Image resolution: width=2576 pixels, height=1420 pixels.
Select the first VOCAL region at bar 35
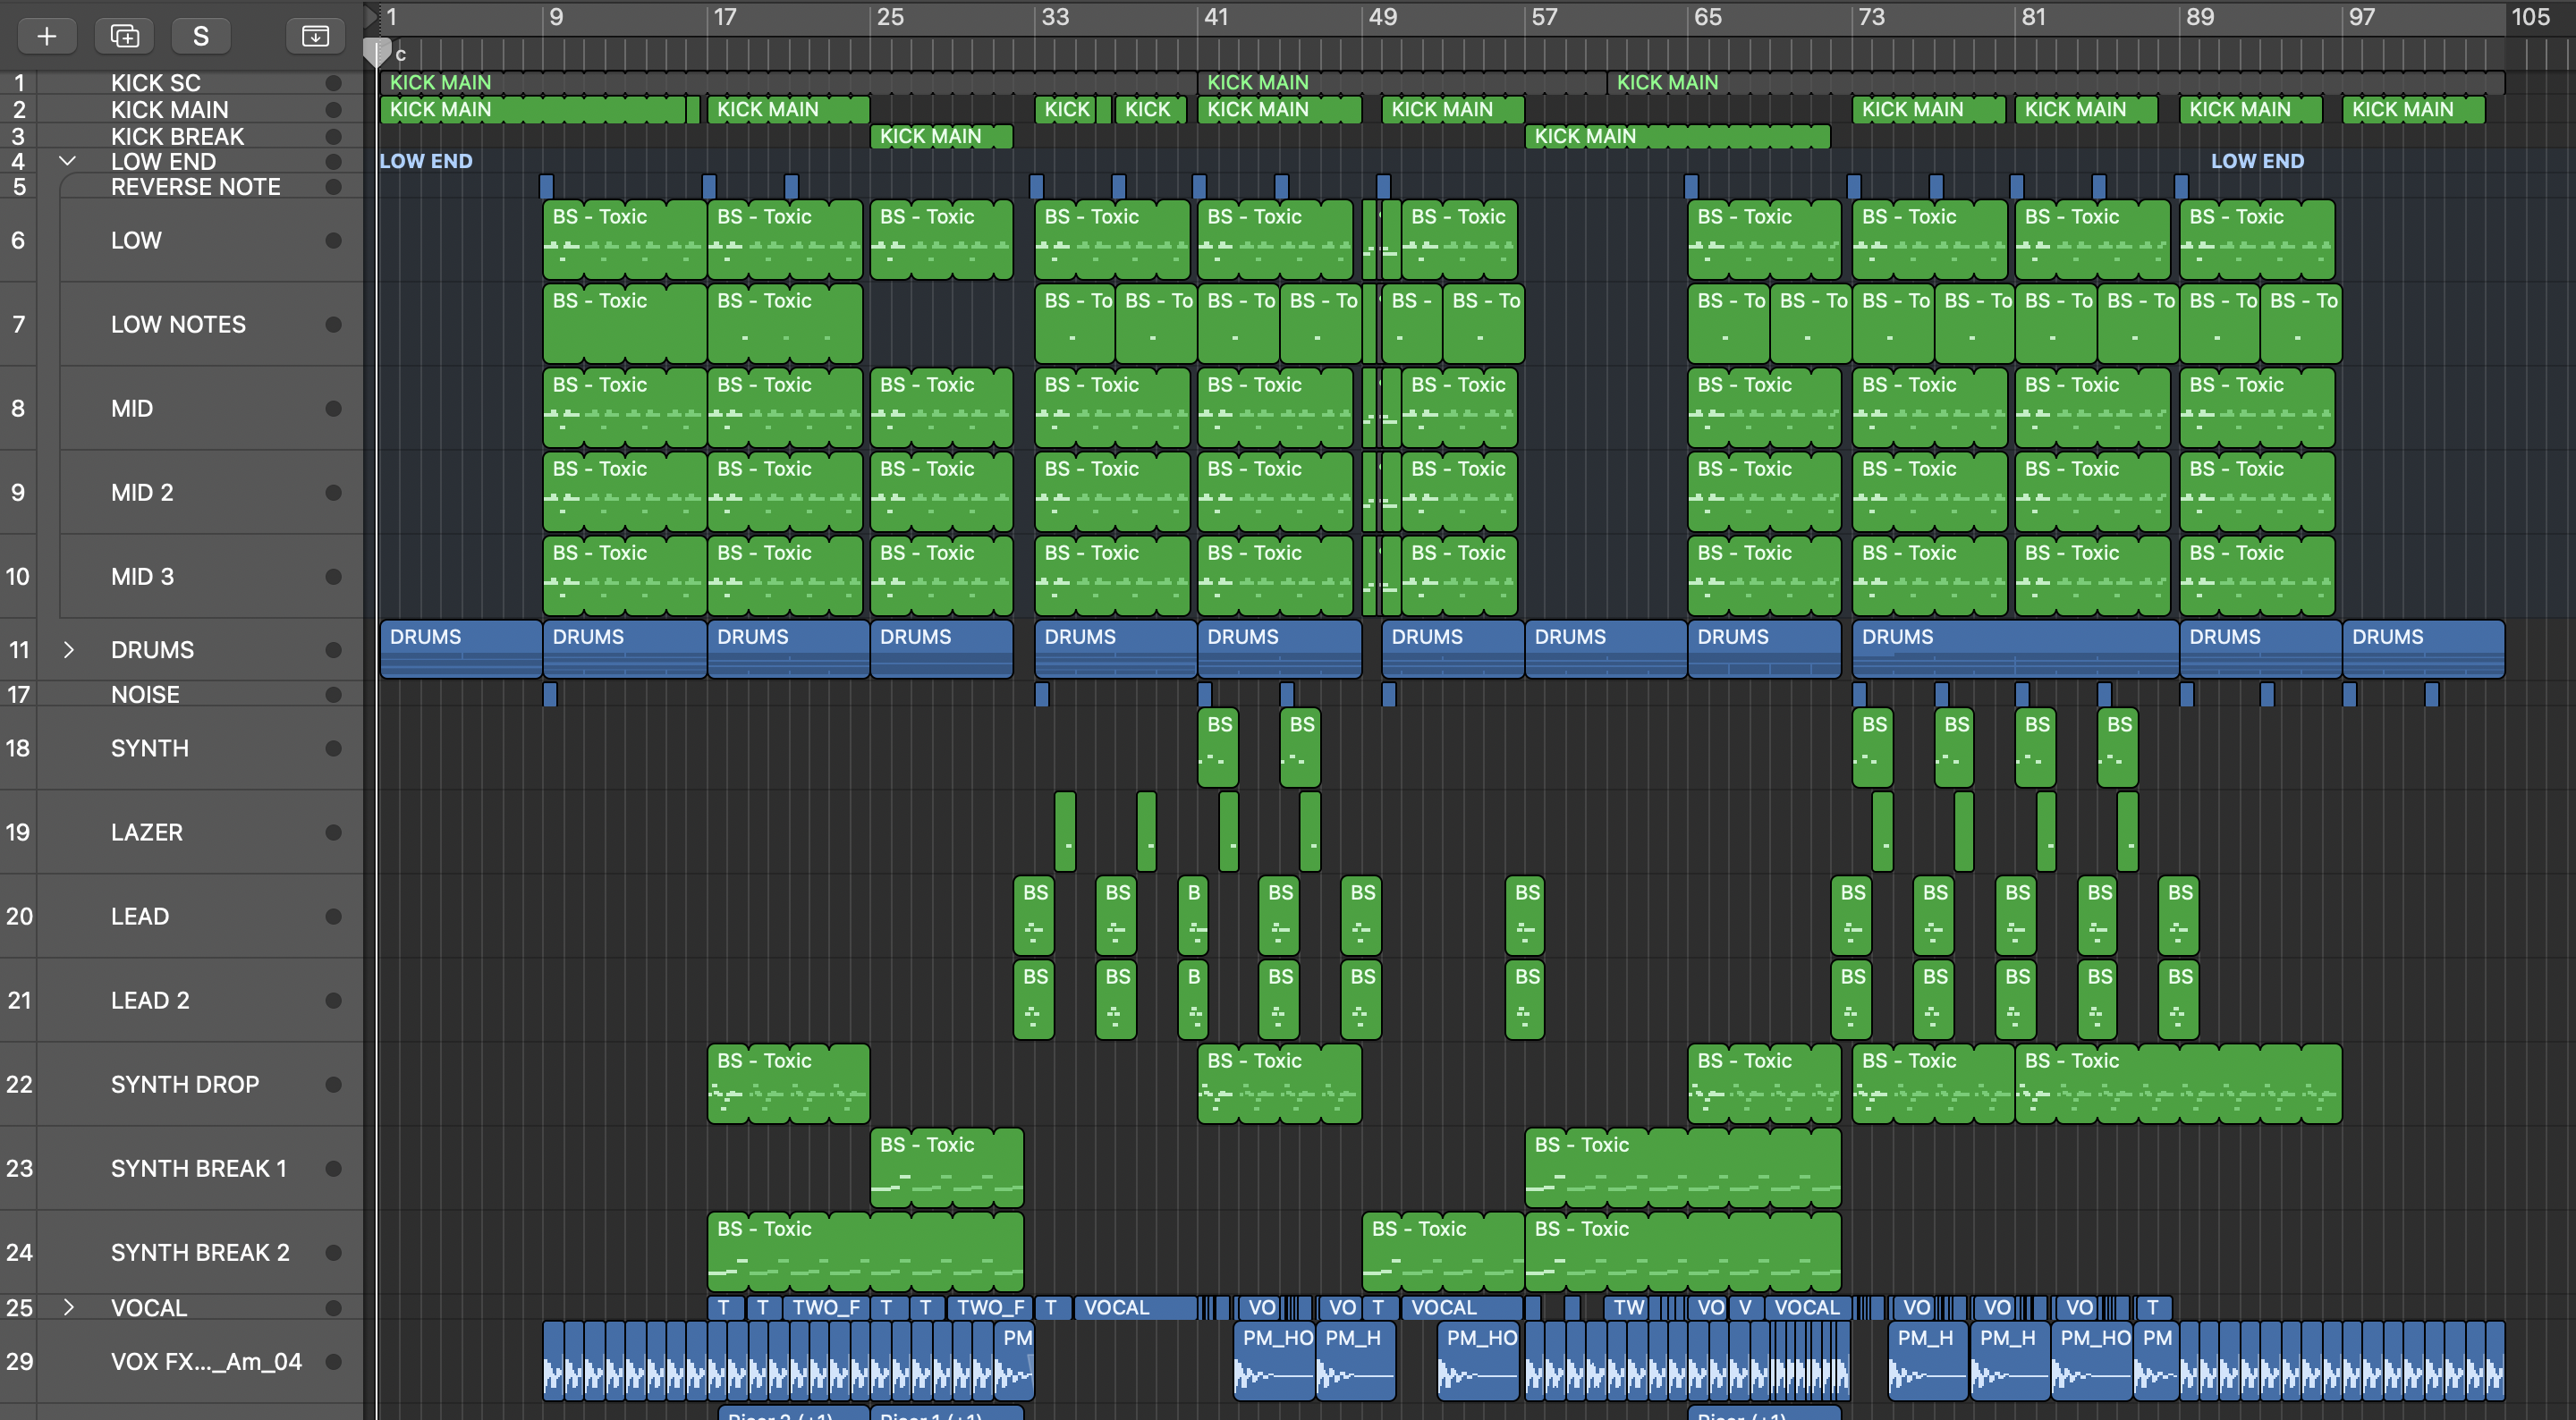pyautogui.click(x=1135, y=1307)
